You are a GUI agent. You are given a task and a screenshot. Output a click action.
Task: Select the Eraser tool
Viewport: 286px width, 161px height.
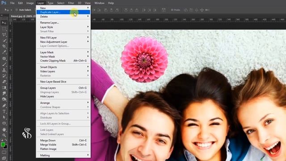tap(4, 82)
